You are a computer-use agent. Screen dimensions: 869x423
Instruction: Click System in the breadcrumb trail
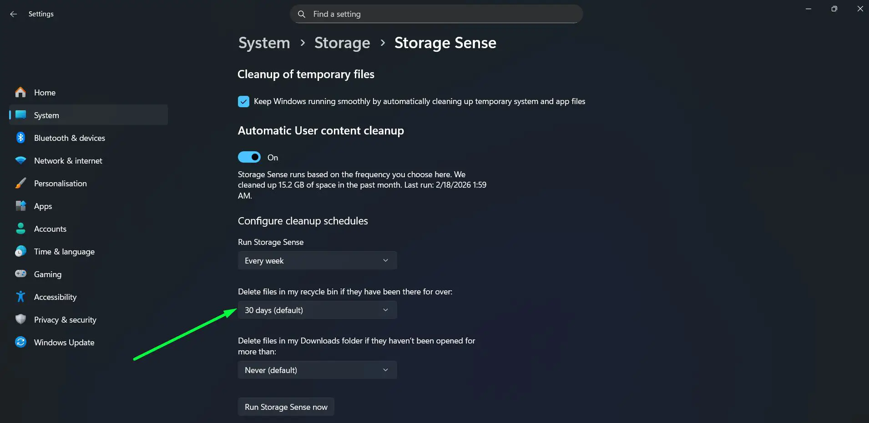click(264, 43)
